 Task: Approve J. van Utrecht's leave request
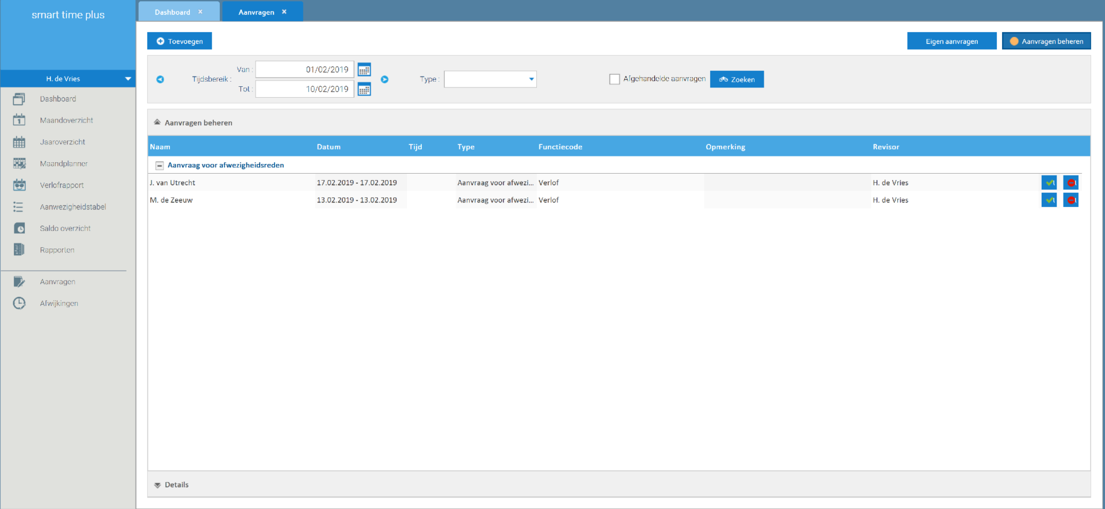[1049, 183]
